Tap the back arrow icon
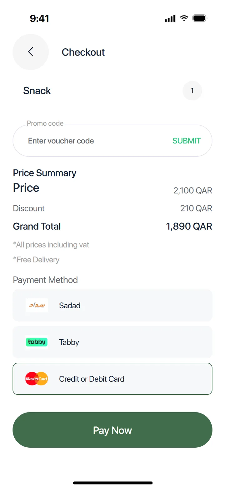Image resolution: width=225 pixels, height=489 pixels. click(x=30, y=52)
